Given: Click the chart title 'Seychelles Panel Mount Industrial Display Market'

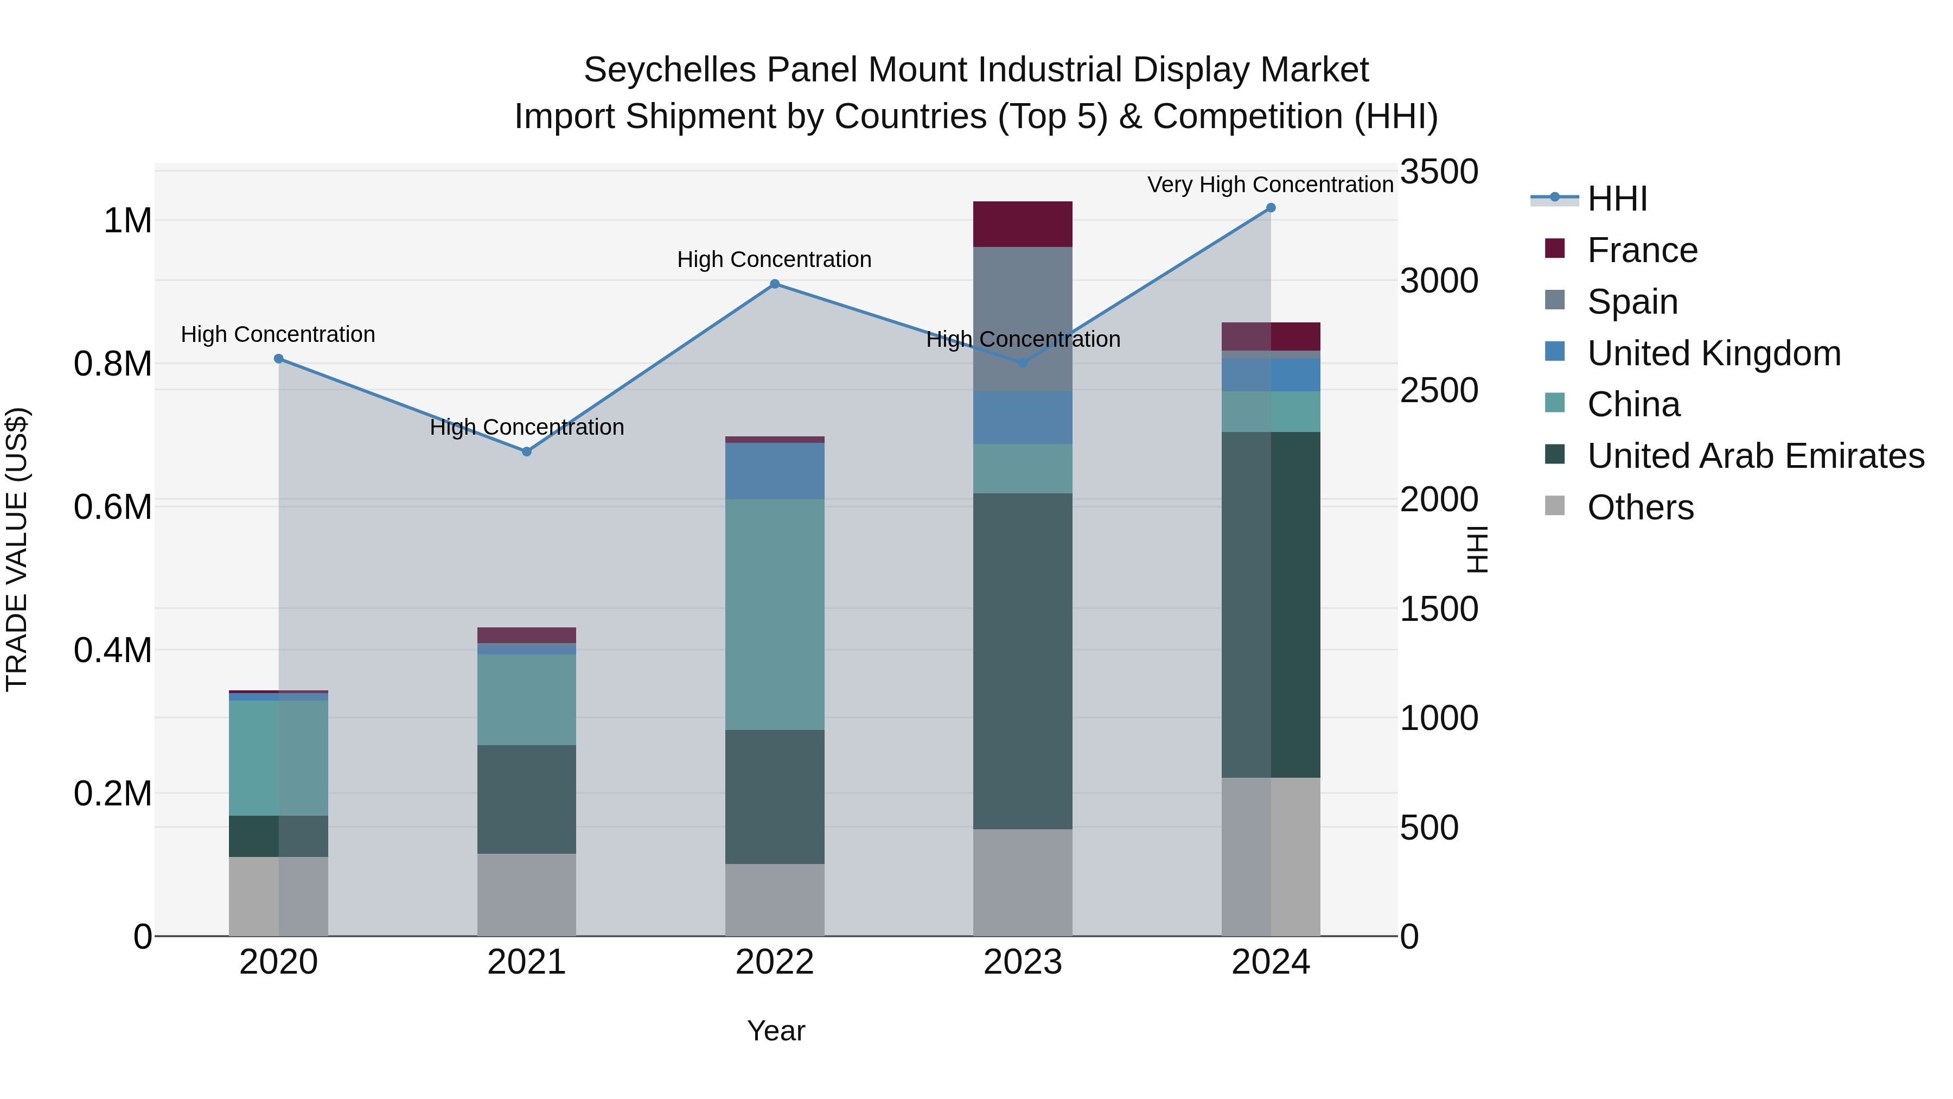Looking at the screenshot, I should point(976,70).
